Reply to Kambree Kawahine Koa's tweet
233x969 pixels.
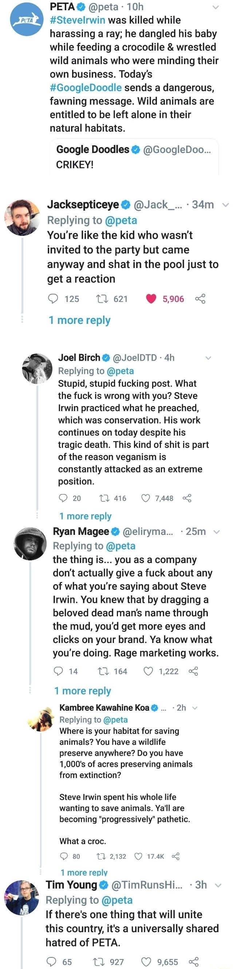[x=64, y=856]
